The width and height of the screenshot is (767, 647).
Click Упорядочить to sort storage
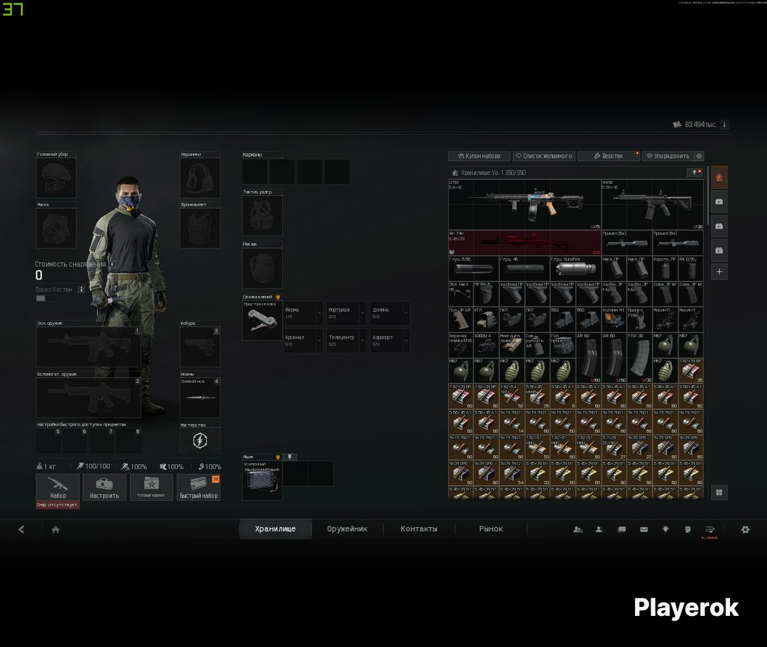pyautogui.click(x=668, y=156)
